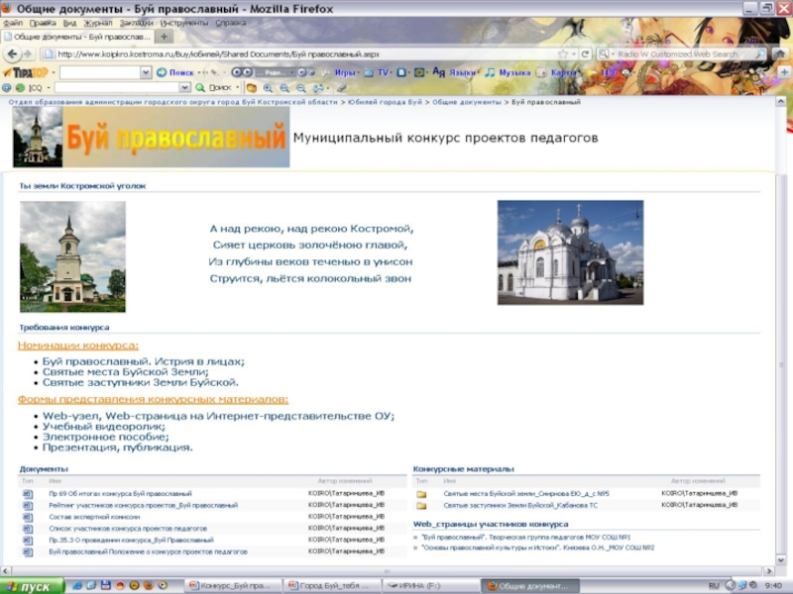Click the Автор изменений header in Конкурсные материалы
The height and width of the screenshot is (594, 793).
[x=698, y=481]
